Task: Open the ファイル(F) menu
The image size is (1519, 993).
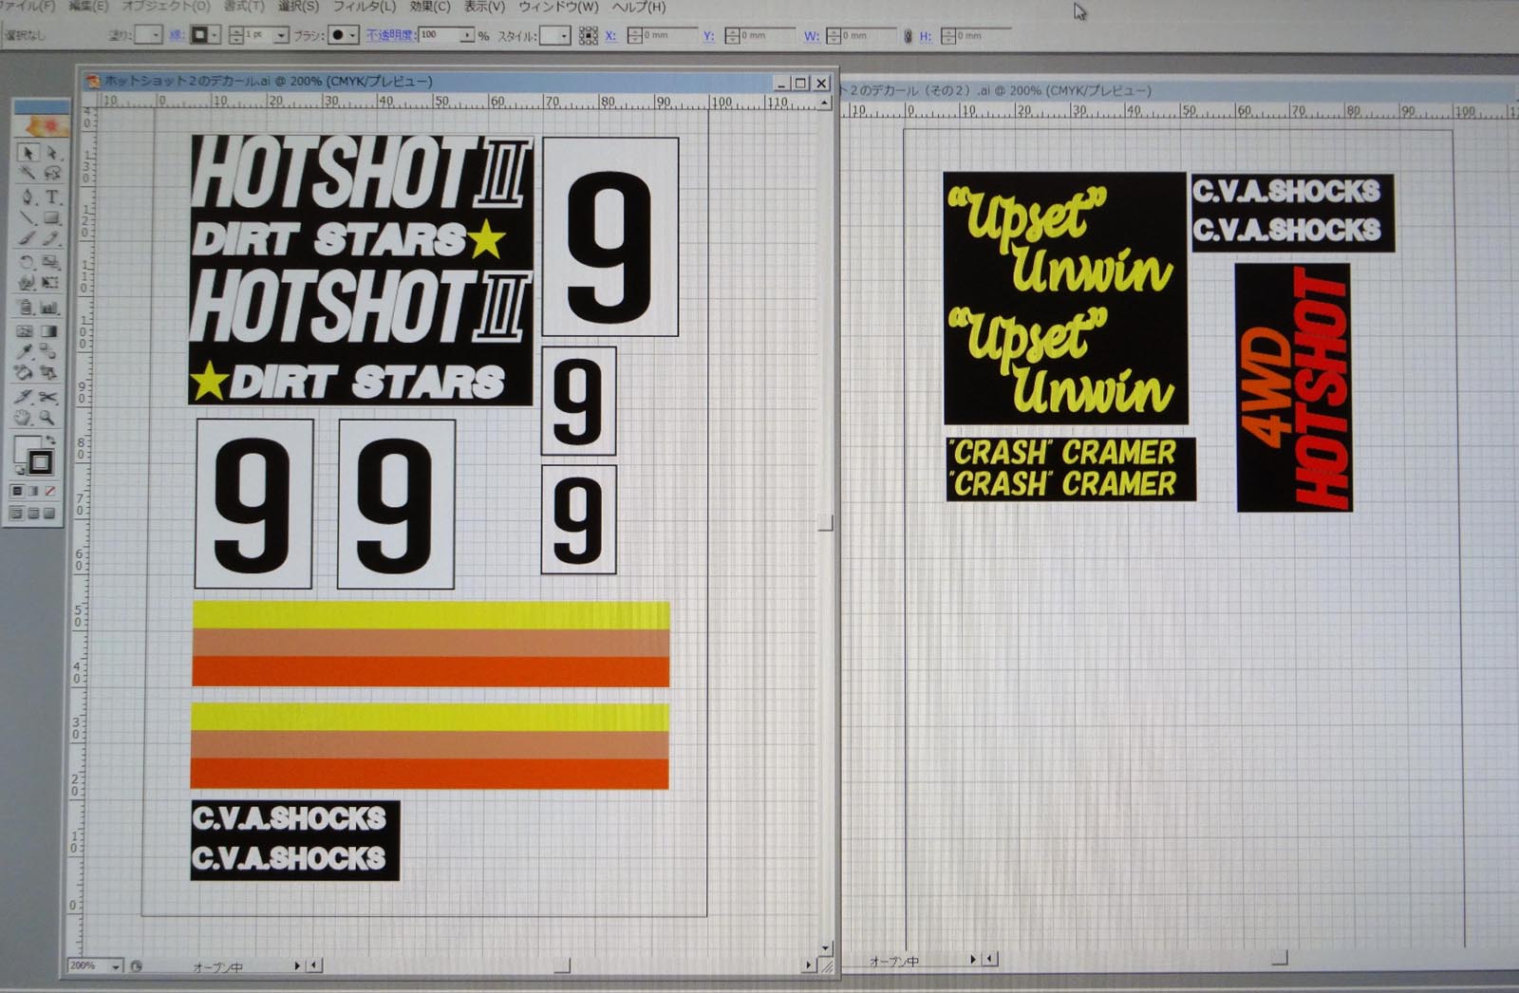Action: tap(27, 7)
